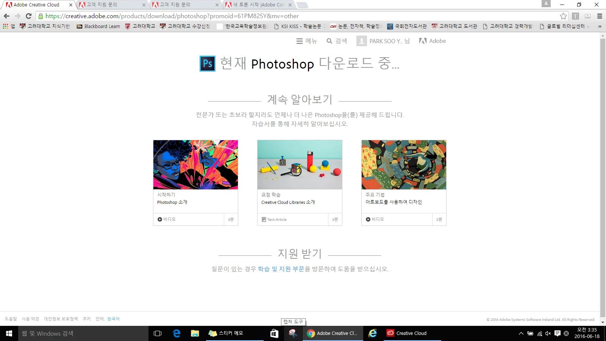Click the Adobe logo link in header
This screenshot has width=606, height=341.
click(x=433, y=41)
